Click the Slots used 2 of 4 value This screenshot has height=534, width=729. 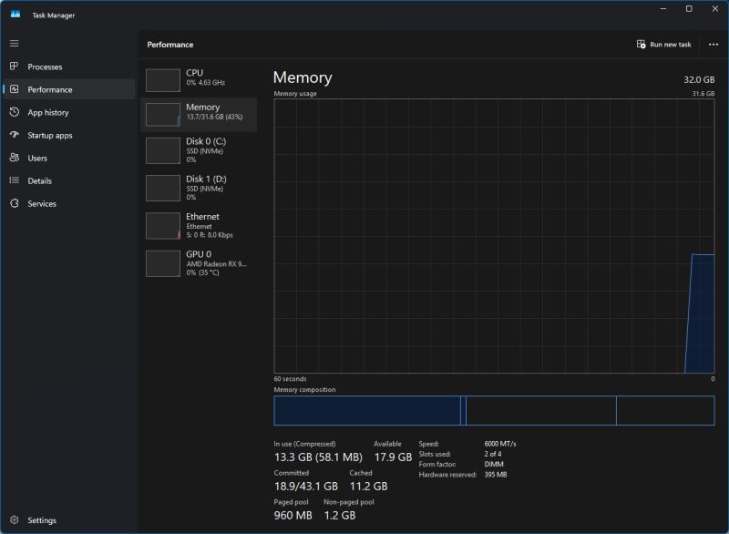(492, 454)
